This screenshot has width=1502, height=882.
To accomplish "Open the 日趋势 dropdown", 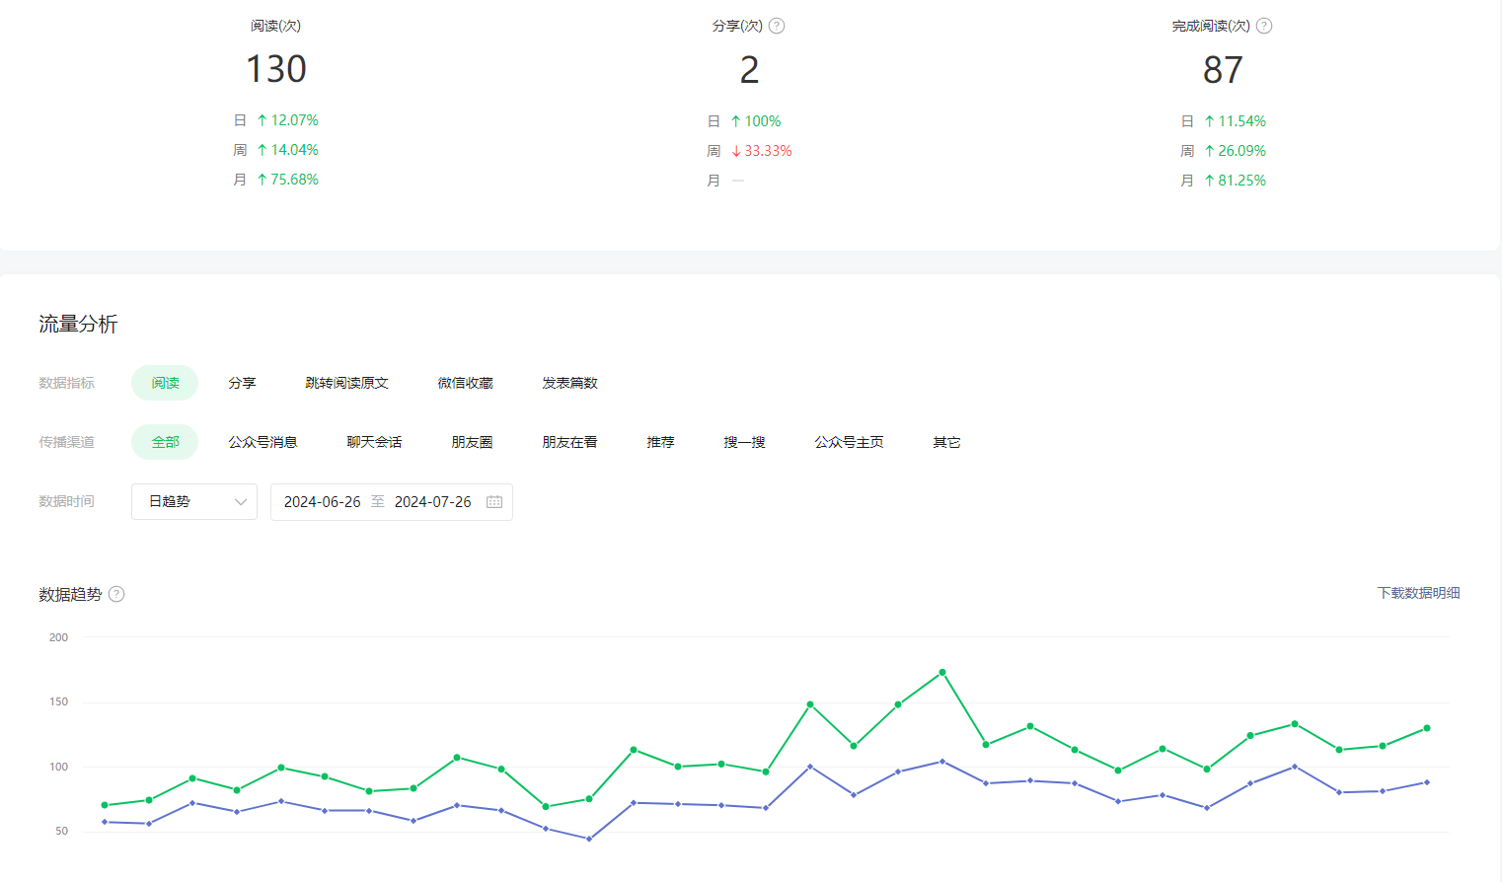I will click(194, 502).
